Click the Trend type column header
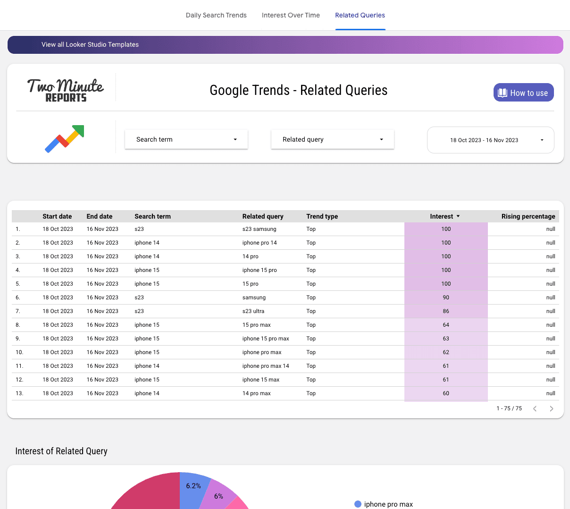Screen dimensions: 570x509 tap(322, 216)
